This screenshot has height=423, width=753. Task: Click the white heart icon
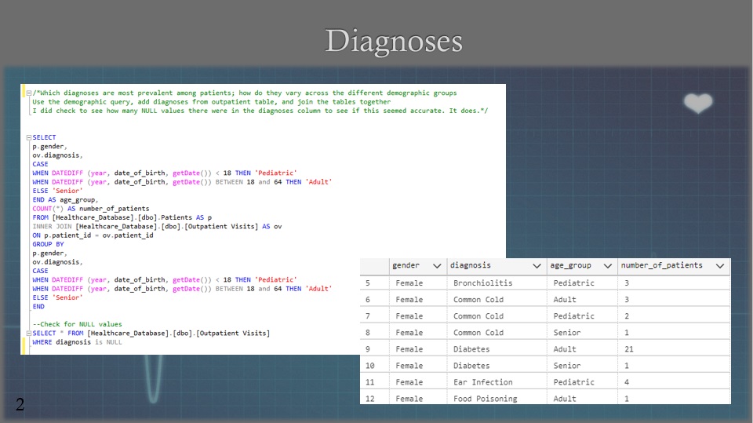coord(698,104)
